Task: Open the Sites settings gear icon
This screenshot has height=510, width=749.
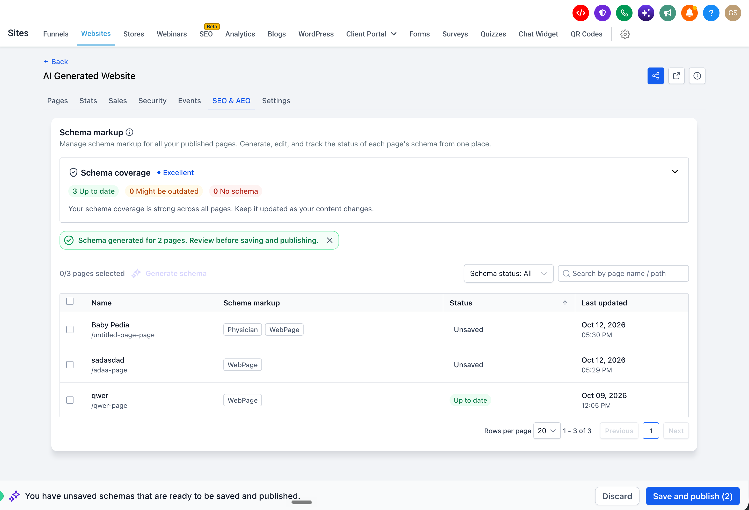Action: click(x=625, y=34)
